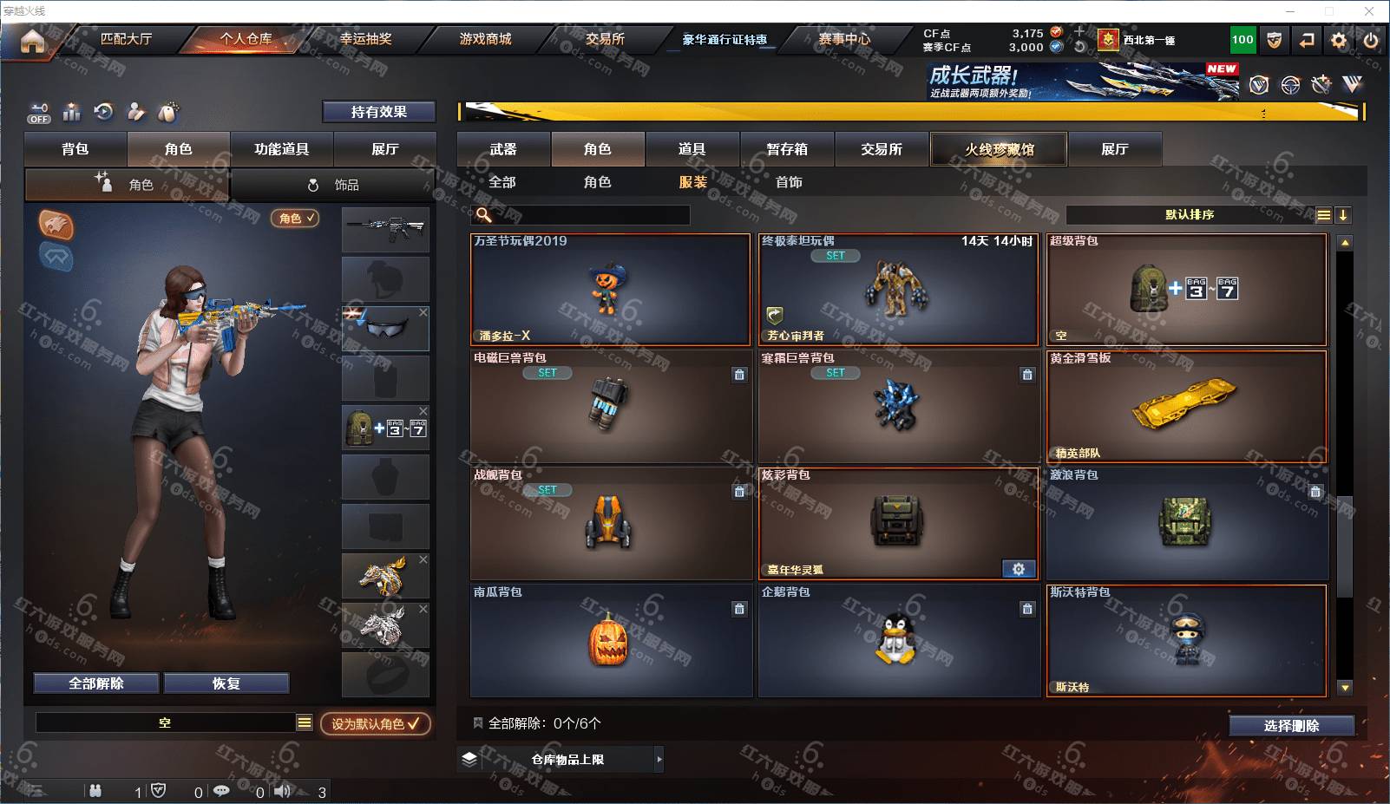Open the settings gear in top bar

point(1339,40)
